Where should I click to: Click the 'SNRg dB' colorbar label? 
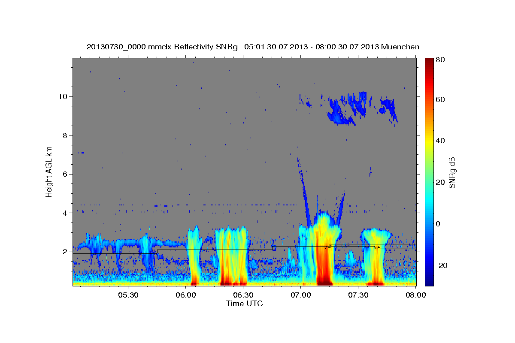point(452,173)
